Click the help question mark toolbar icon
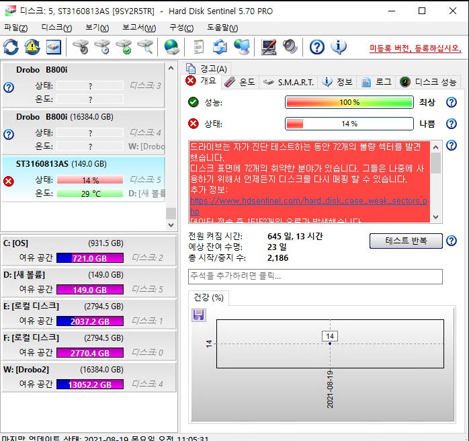Viewport: 469px width, 441px height. pyautogui.click(x=317, y=47)
